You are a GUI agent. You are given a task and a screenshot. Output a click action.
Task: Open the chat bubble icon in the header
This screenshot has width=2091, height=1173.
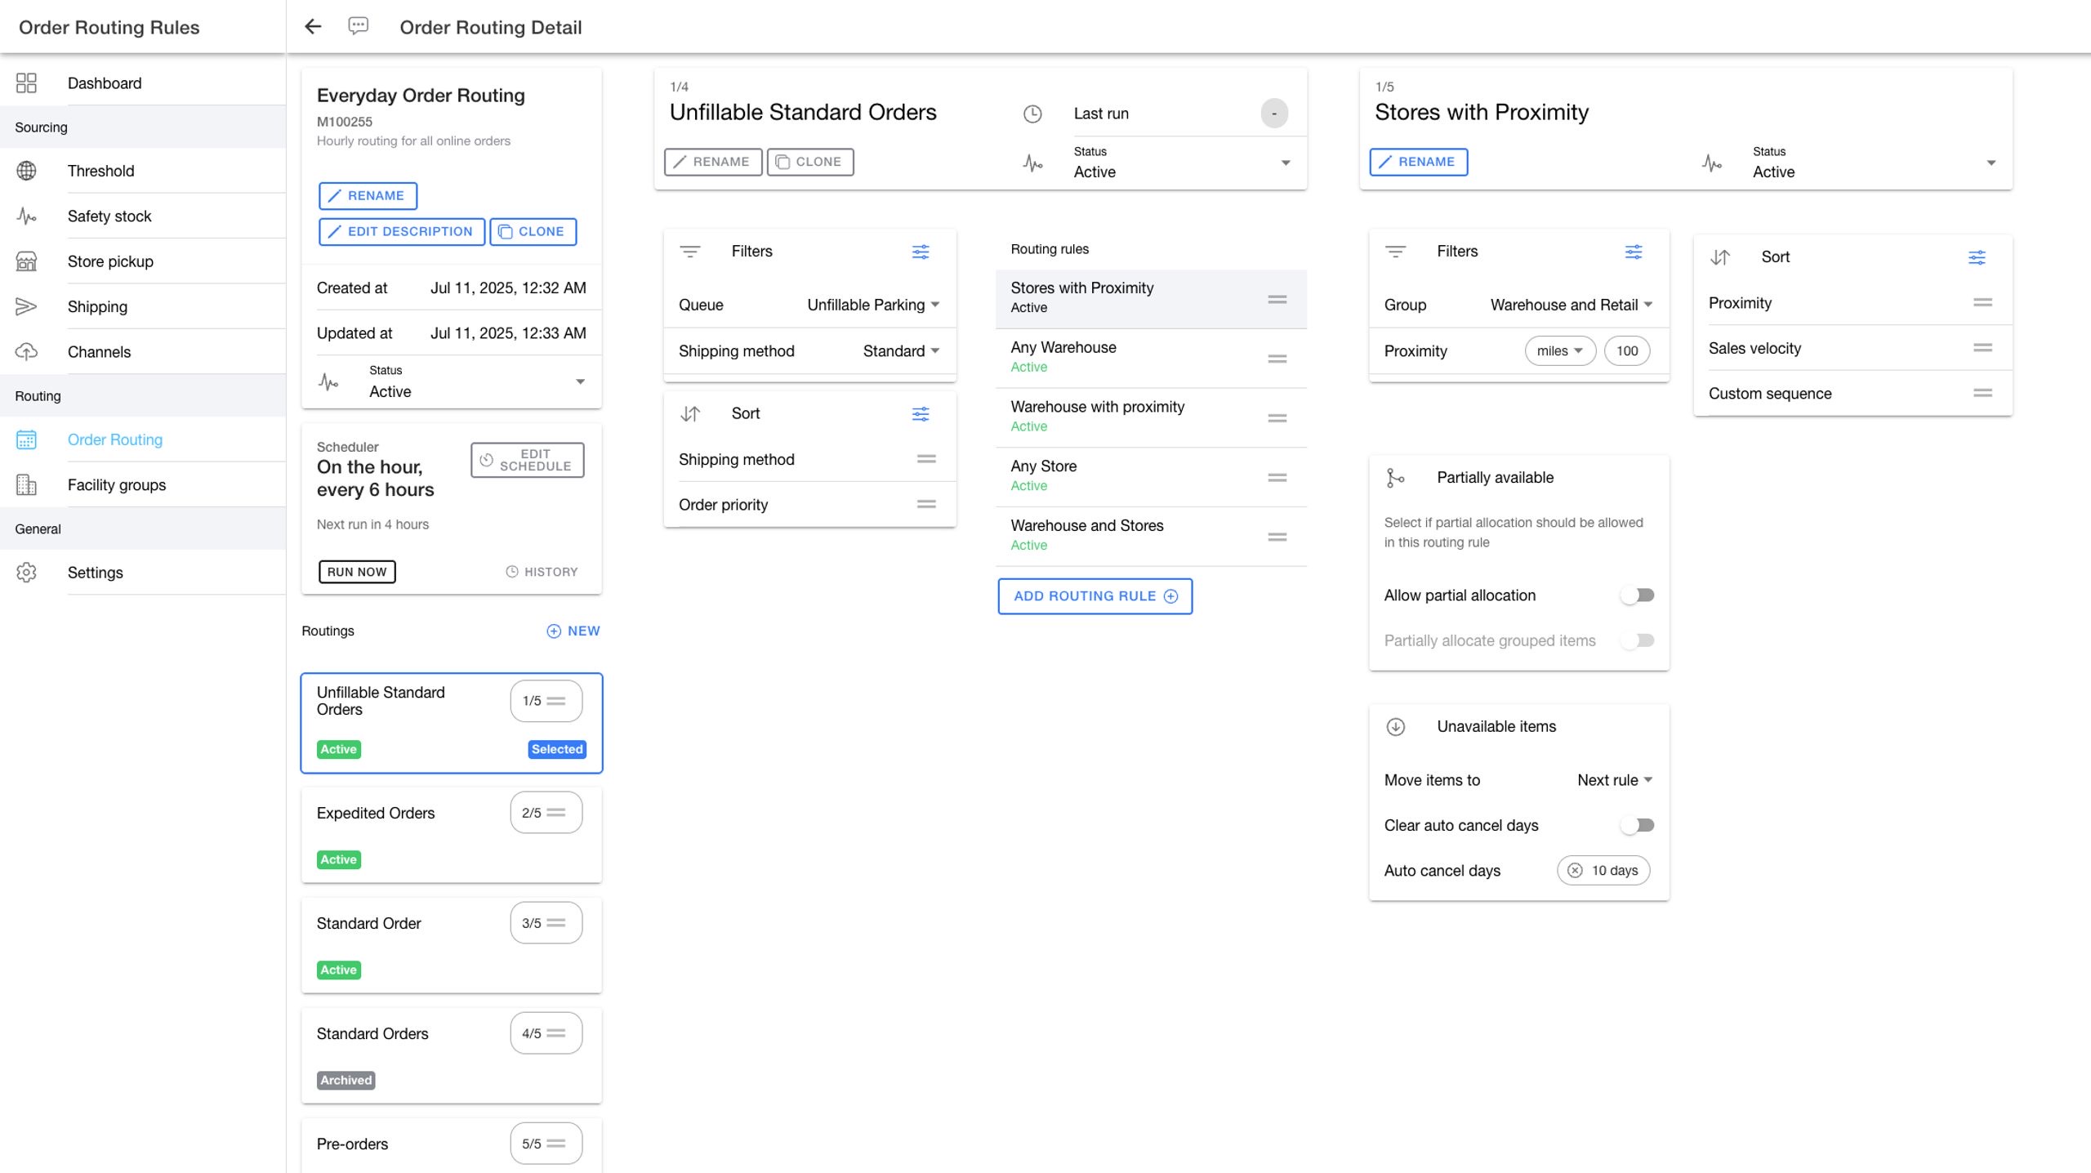(x=358, y=26)
